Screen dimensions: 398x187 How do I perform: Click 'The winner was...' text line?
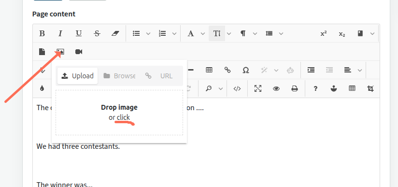coord(64,185)
